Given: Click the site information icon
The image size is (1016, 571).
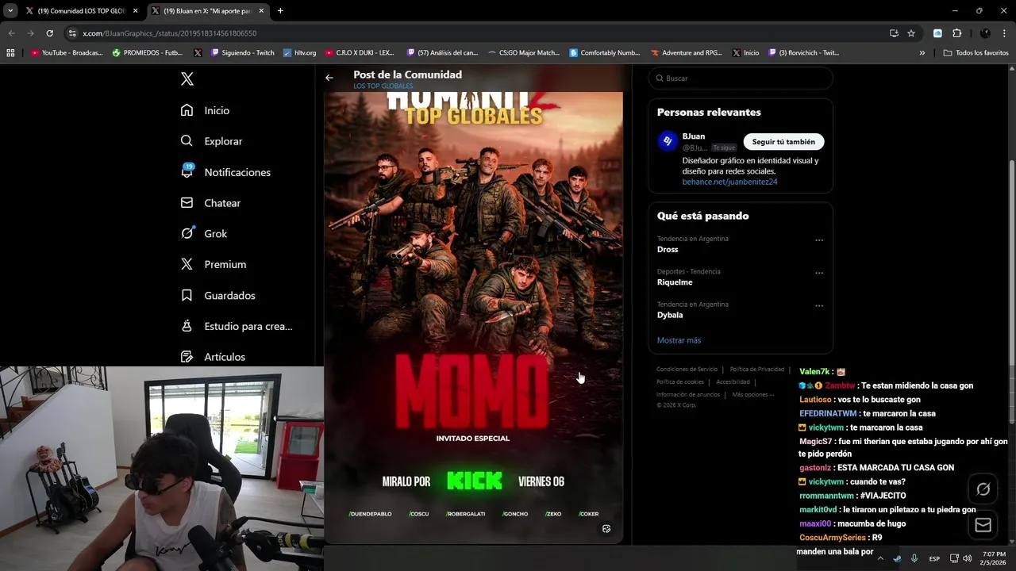Looking at the screenshot, I should click(72, 33).
